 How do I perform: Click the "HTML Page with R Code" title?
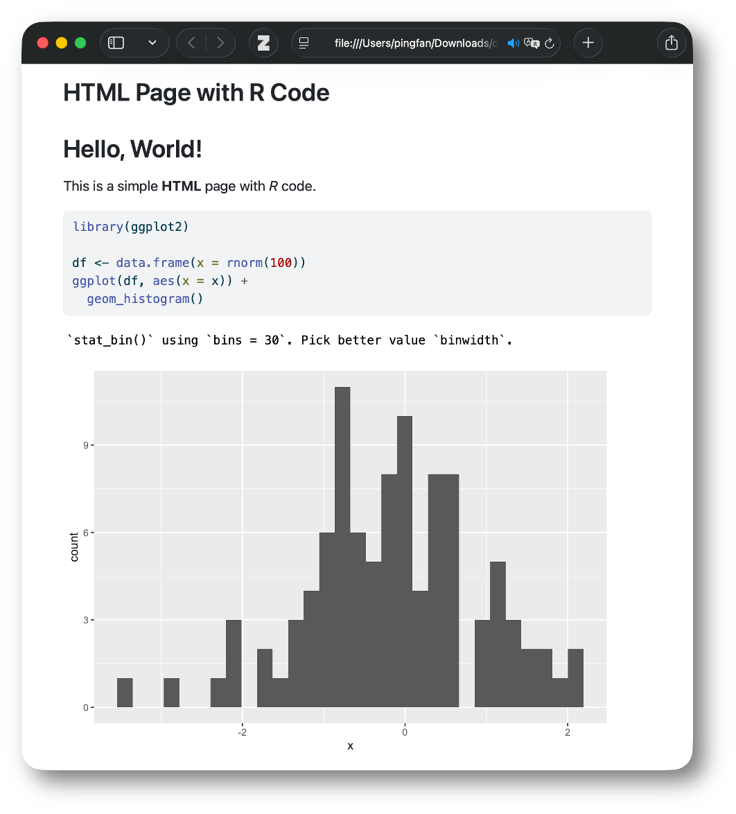pyautogui.click(x=196, y=92)
